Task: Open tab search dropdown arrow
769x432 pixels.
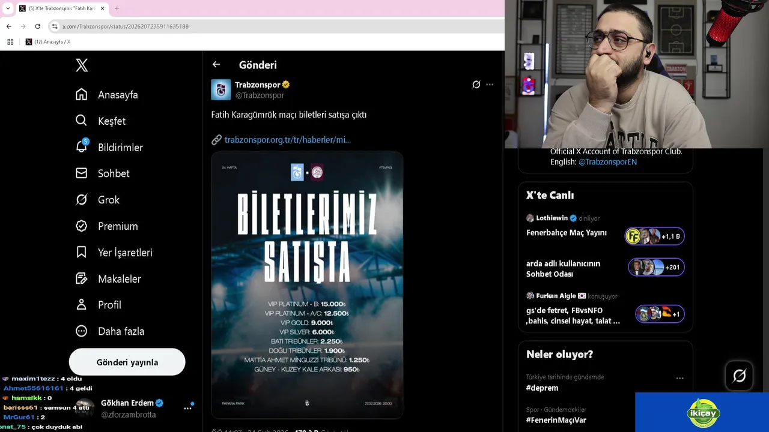Action: pos(7,8)
